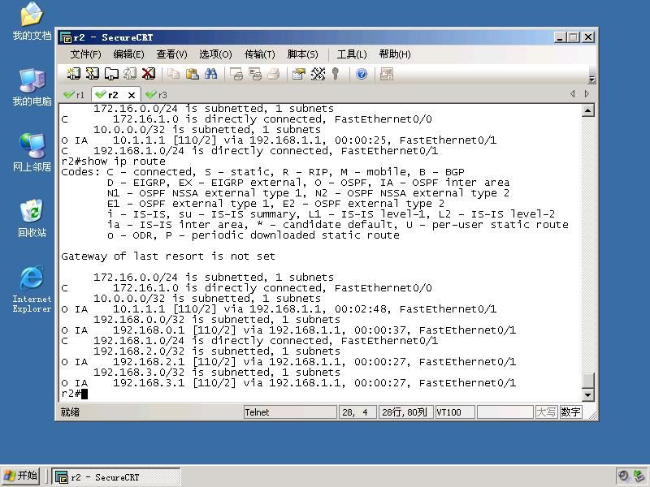This screenshot has width=650, height=487.
Task: Click the terminal scrollbar down arrow
Action: pyautogui.click(x=587, y=394)
